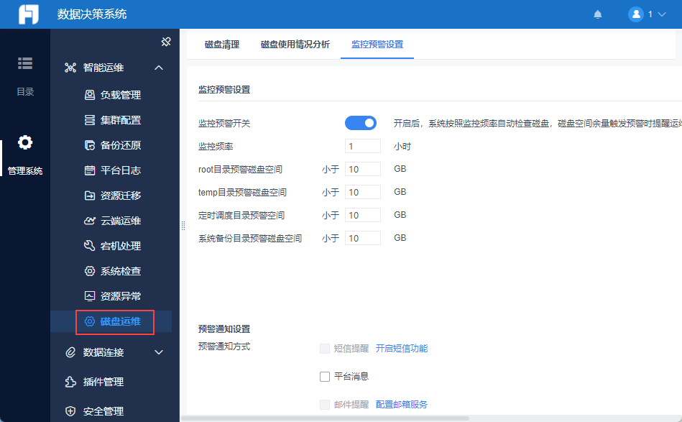Check the 邮件提醒 checkbox
The height and width of the screenshot is (422, 682).
tap(325, 405)
